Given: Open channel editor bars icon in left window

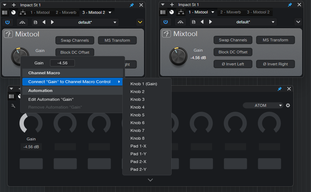Looking at the screenshot, I should pyautogui.click(x=5, y=12).
